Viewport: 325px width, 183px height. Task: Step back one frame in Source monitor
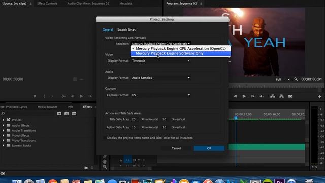tap(72, 96)
